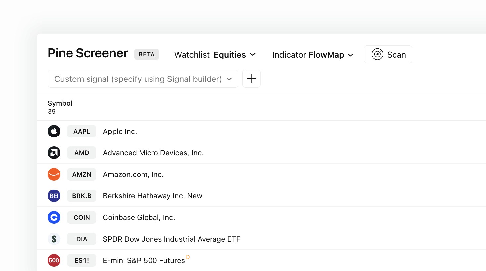Select the Amazon smile logo icon
This screenshot has width=486, height=271.
[x=54, y=174]
